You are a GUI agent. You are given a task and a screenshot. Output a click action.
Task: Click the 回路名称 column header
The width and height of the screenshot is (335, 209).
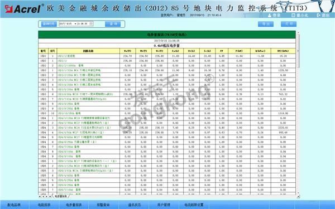(x=88, y=51)
